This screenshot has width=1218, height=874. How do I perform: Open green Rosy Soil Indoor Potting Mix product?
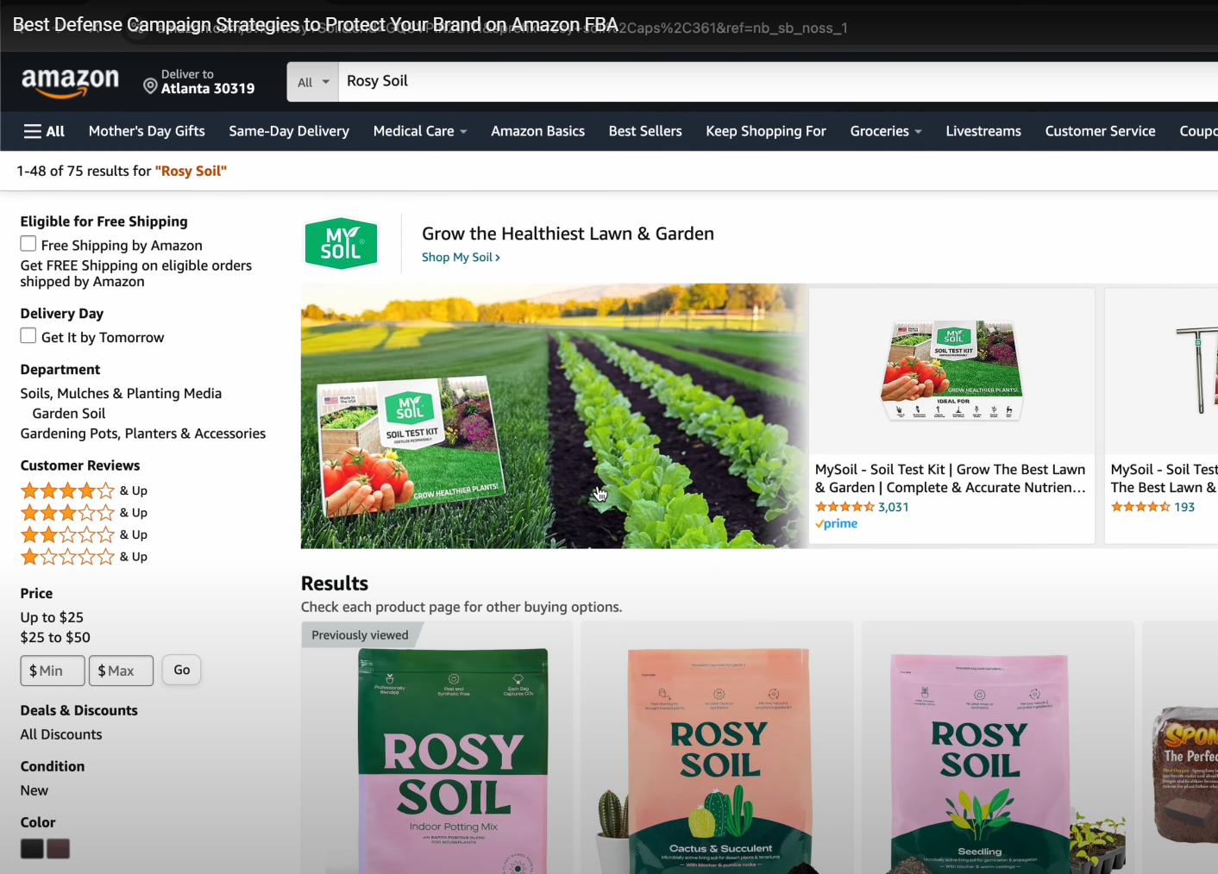453,761
